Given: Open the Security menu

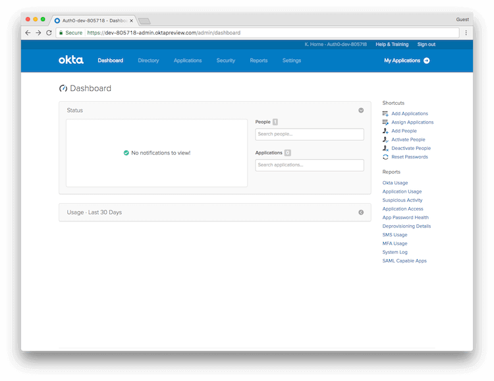Looking at the screenshot, I should (225, 61).
